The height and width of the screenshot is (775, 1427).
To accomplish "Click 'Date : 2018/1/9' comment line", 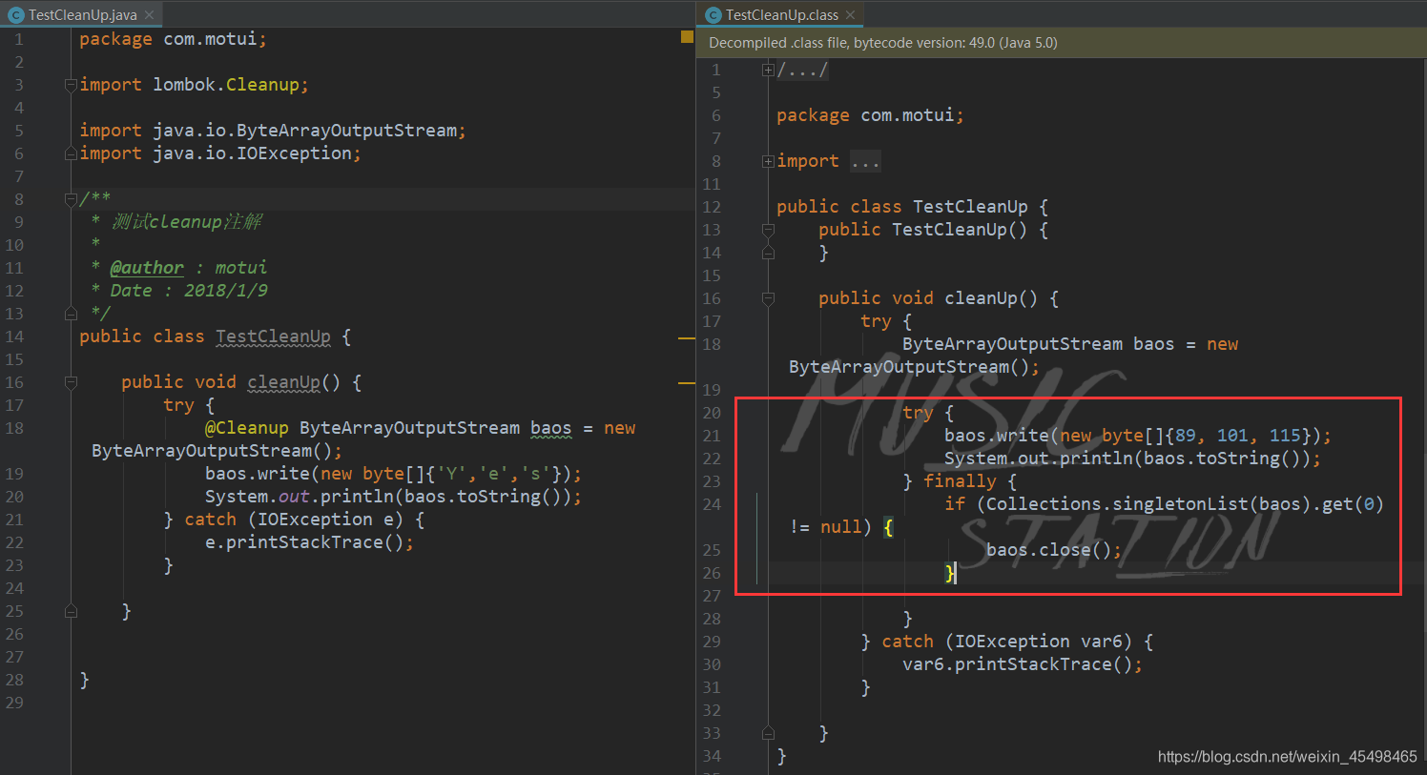I will click(x=189, y=291).
